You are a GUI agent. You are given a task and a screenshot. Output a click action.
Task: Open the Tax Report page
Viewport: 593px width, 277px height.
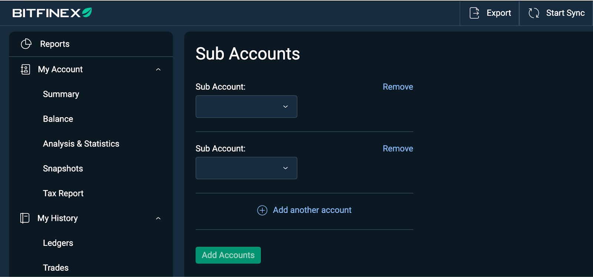(63, 193)
